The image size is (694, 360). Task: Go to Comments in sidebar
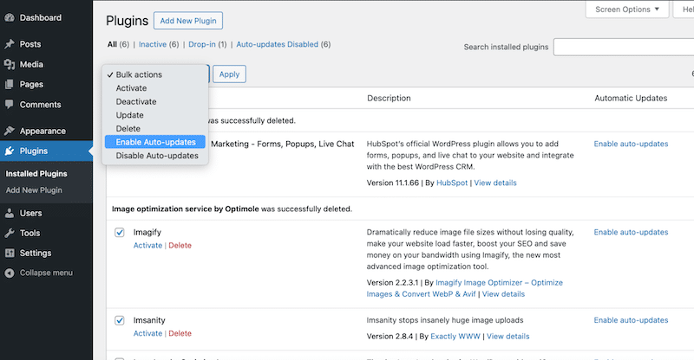(40, 105)
